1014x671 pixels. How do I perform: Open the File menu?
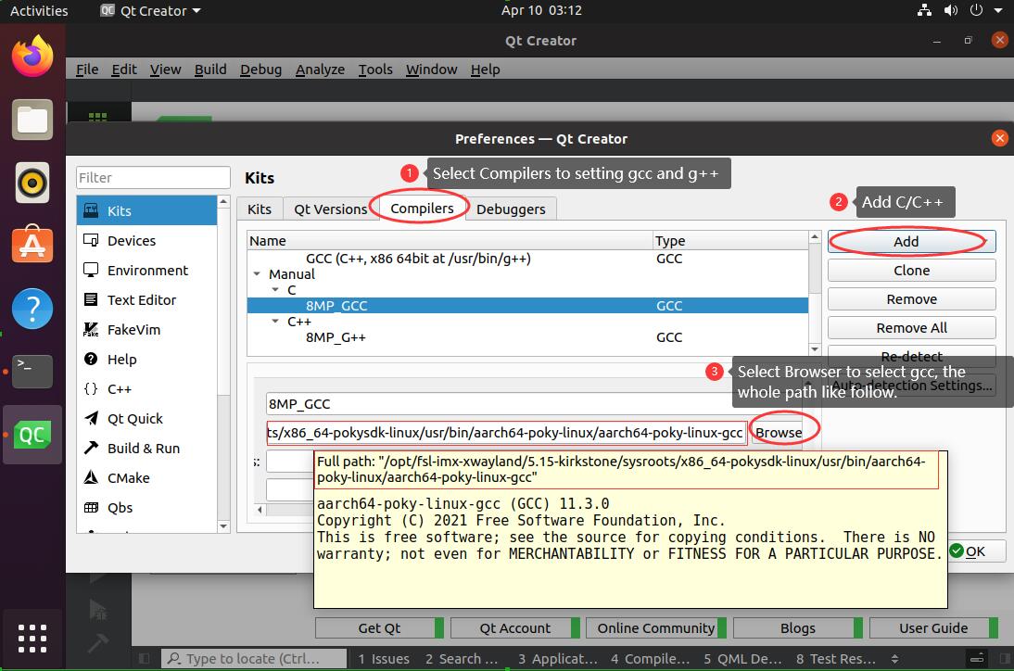(x=87, y=70)
